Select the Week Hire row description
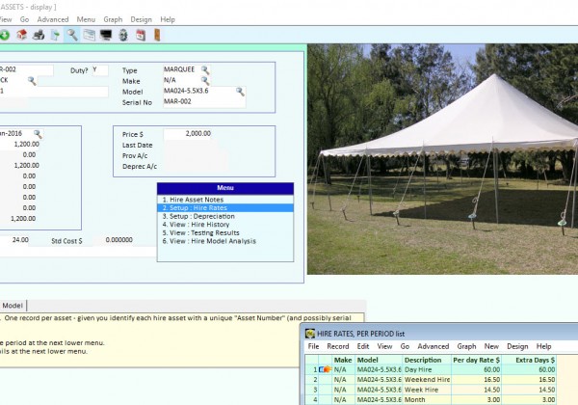Screen dimensions: 578x405 click(427, 390)
